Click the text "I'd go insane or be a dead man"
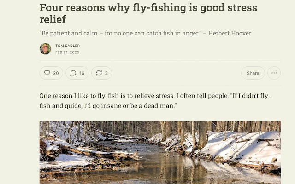The width and height of the screenshot is (295, 184). (x=130, y=106)
